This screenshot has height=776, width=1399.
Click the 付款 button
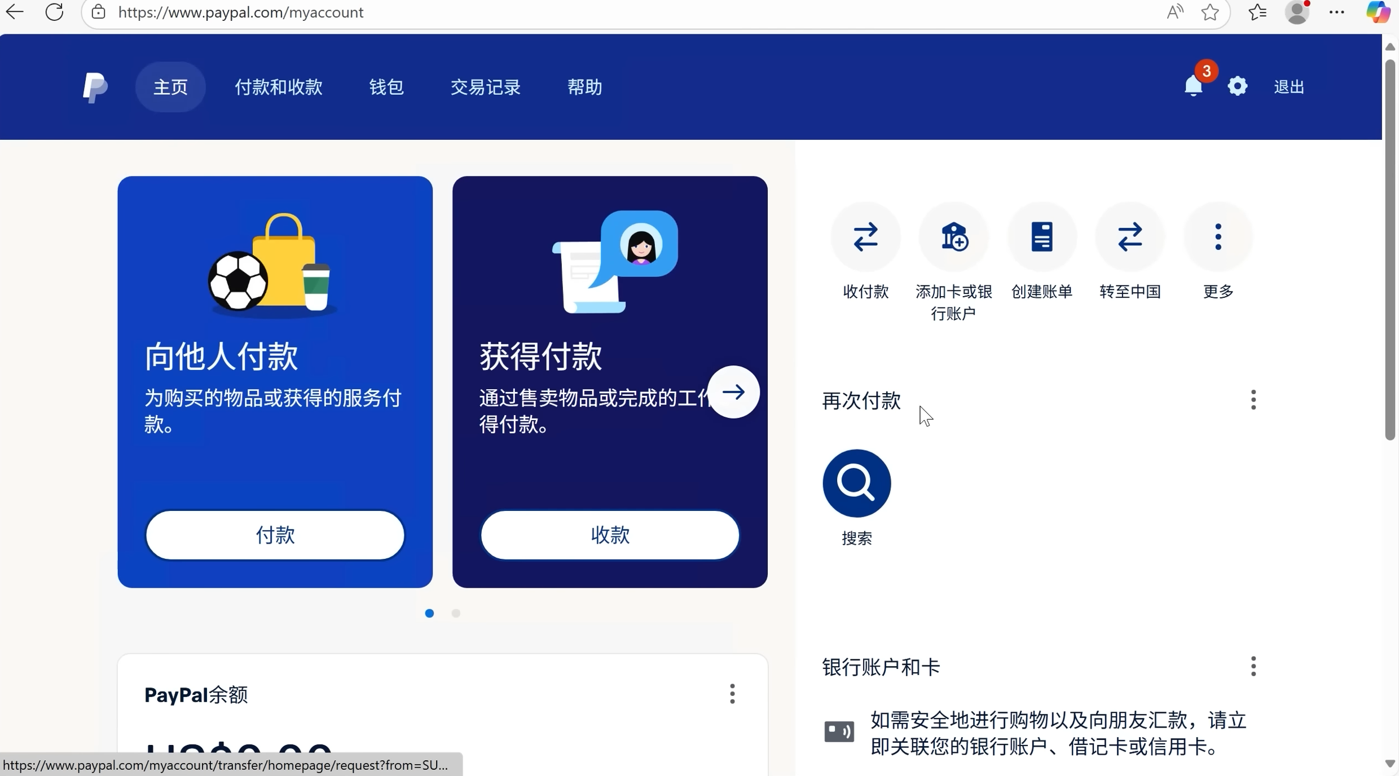(275, 535)
